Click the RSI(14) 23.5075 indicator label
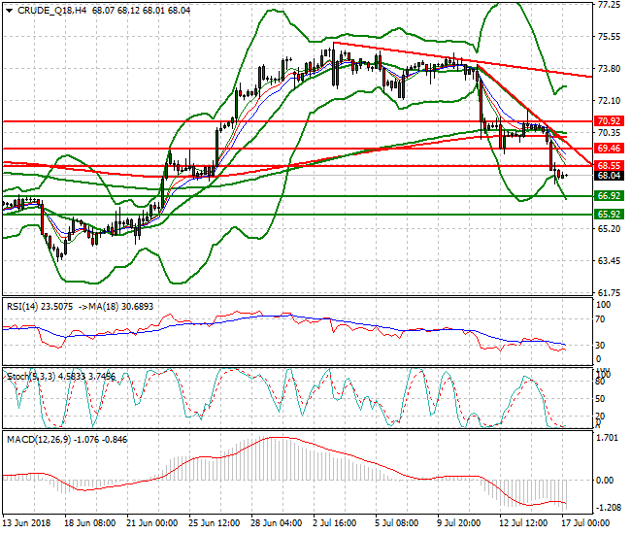The image size is (631, 534). tap(40, 307)
